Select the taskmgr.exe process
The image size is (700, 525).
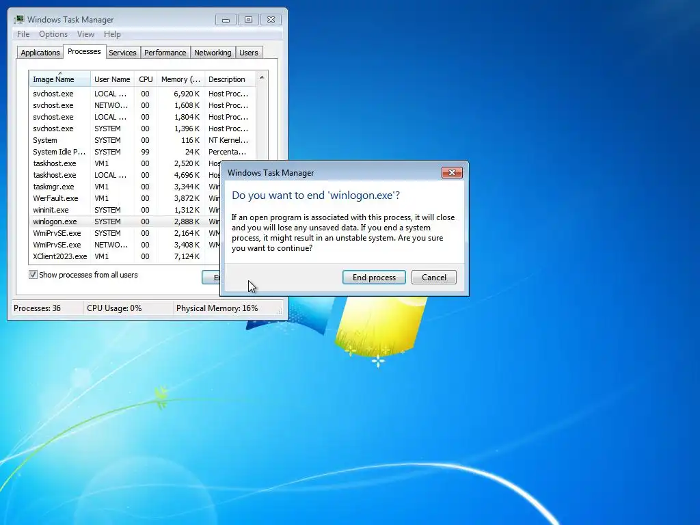(125, 187)
